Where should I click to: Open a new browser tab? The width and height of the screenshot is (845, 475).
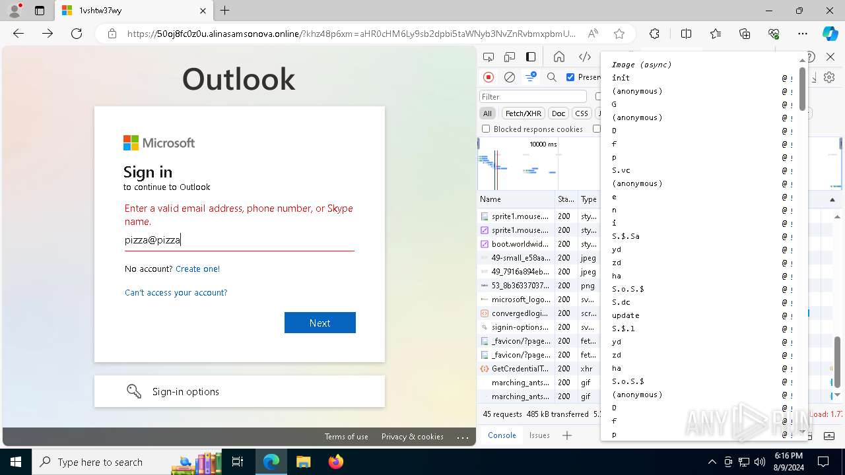225,11
